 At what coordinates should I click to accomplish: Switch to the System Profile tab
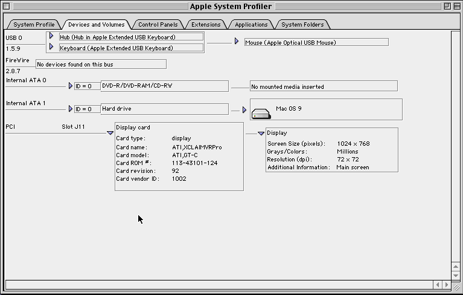[x=34, y=25]
